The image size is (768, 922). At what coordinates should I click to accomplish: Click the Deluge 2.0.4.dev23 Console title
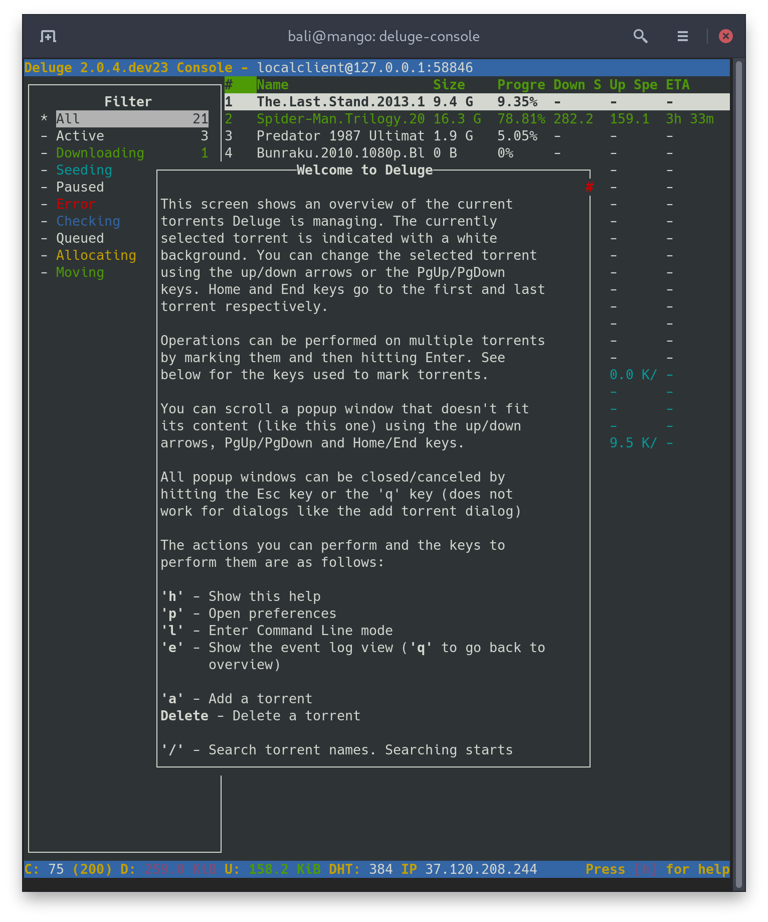coord(128,68)
